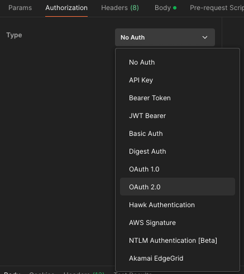Choose No Auth from the list

178,62
